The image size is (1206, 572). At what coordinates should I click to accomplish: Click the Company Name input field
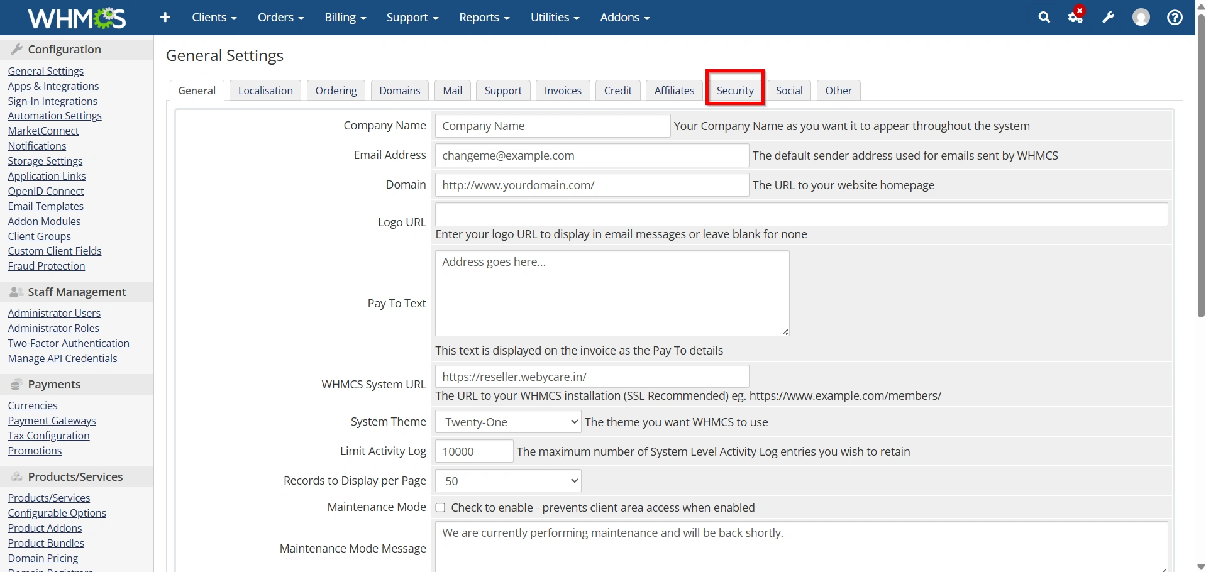(553, 126)
